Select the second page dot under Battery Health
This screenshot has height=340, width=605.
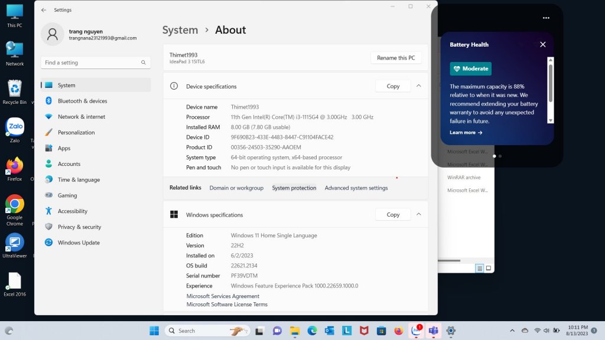[x=500, y=156]
